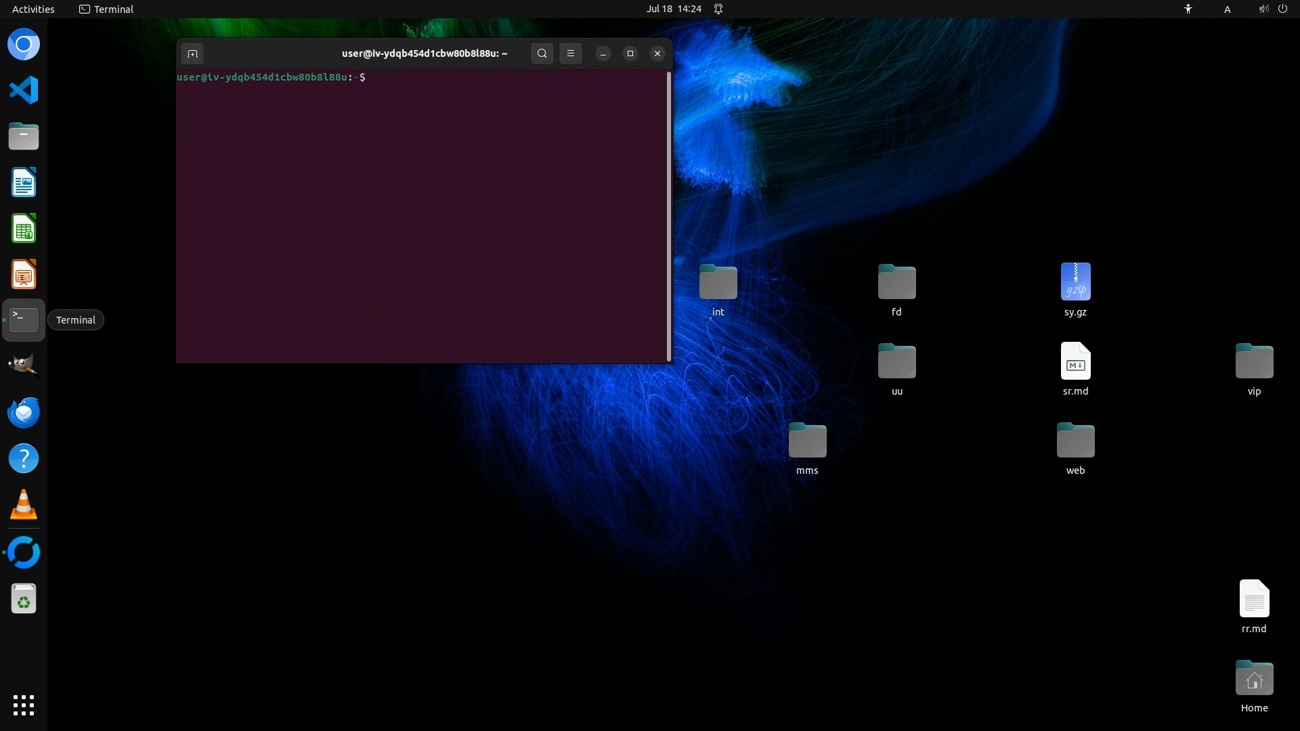Open VLC media player from dock
Viewport: 1300px width, 731px height.
click(24, 505)
